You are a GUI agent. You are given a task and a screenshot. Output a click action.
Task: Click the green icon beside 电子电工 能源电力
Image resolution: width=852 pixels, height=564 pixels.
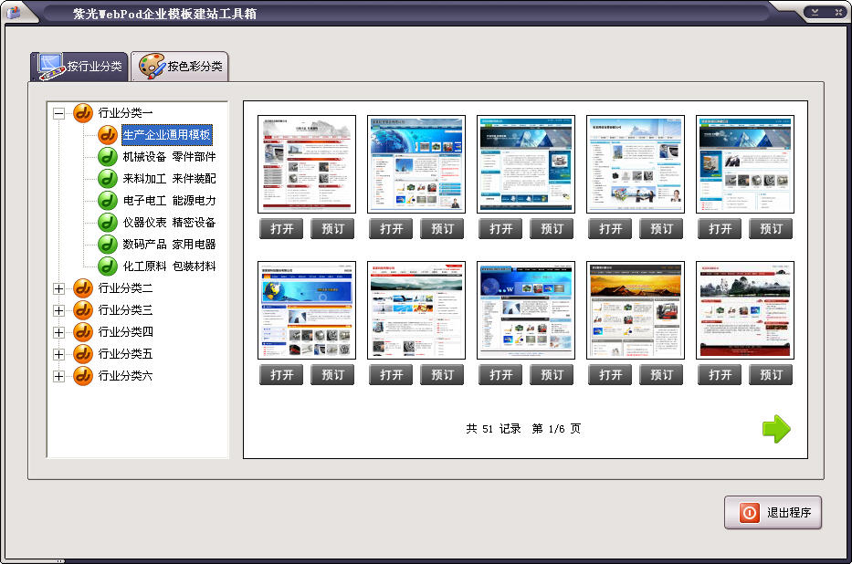pyautogui.click(x=108, y=201)
